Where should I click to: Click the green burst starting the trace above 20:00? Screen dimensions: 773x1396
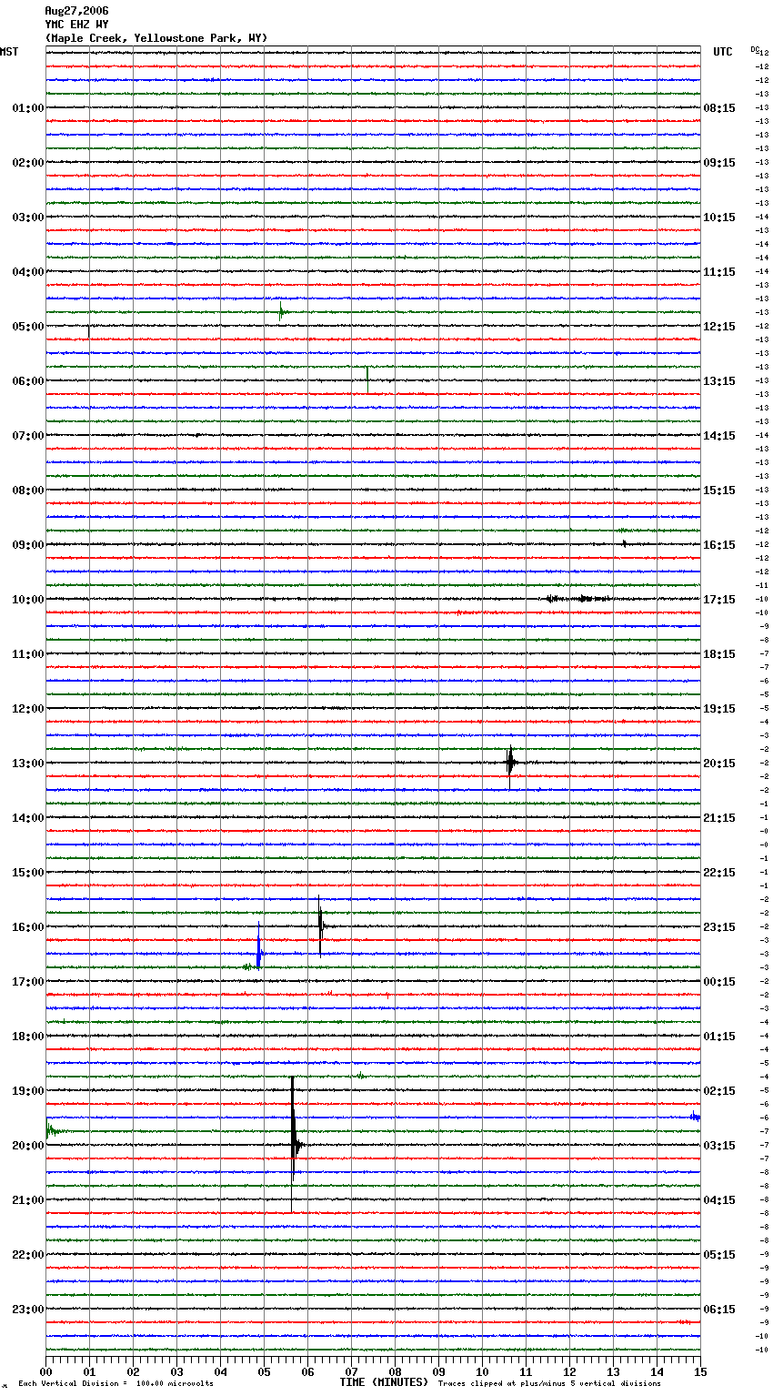[52, 1130]
